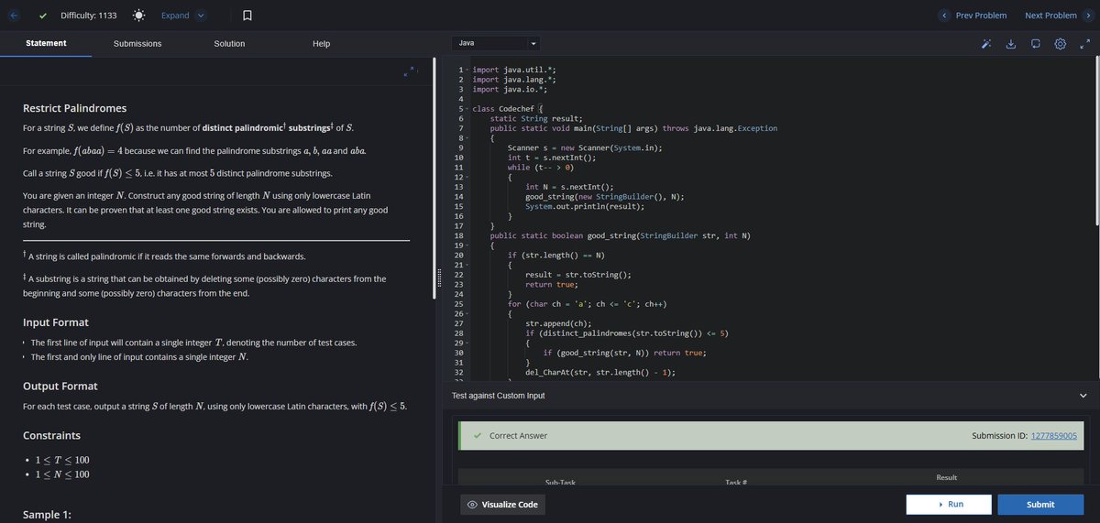Viewport: 1100px width, 523px height.
Task: Fold the for loop block at line 26
Action: [x=467, y=313]
